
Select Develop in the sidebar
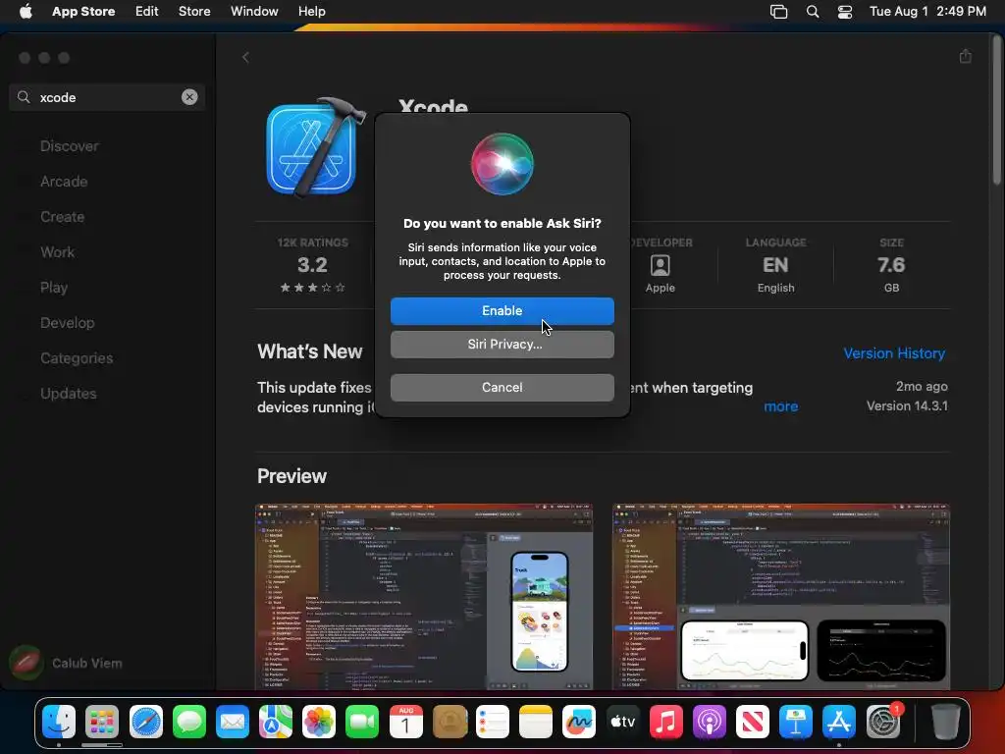tap(68, 322)
